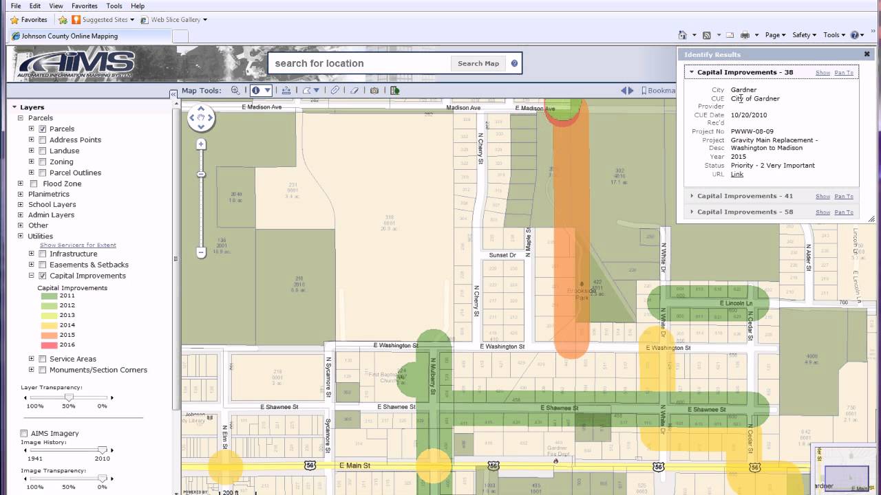Viewport: 881px width, 495px height.
Task: Click the browser home icon
Action: click(682, 35)
